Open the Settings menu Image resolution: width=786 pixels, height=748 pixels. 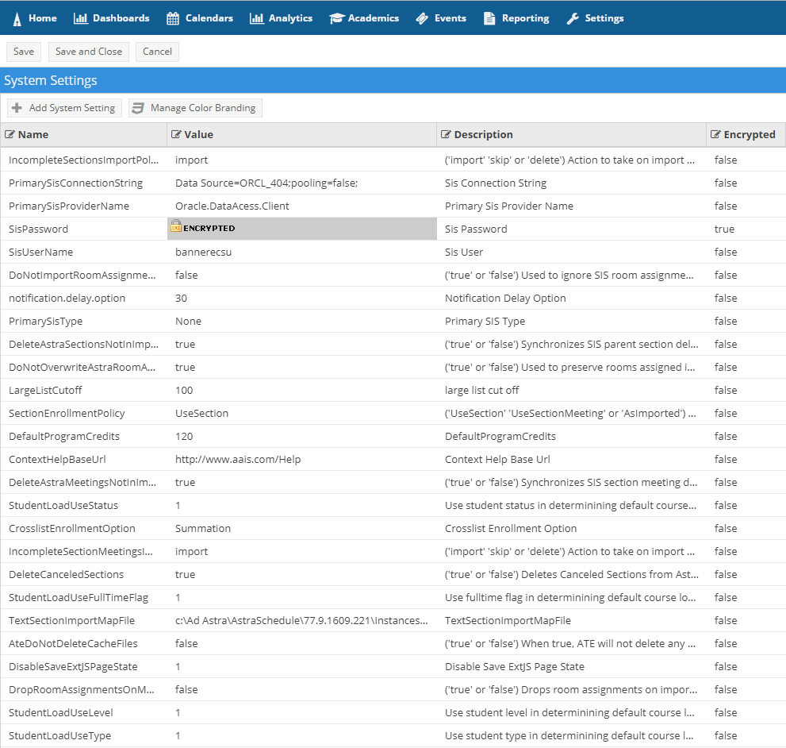point(595,18)
